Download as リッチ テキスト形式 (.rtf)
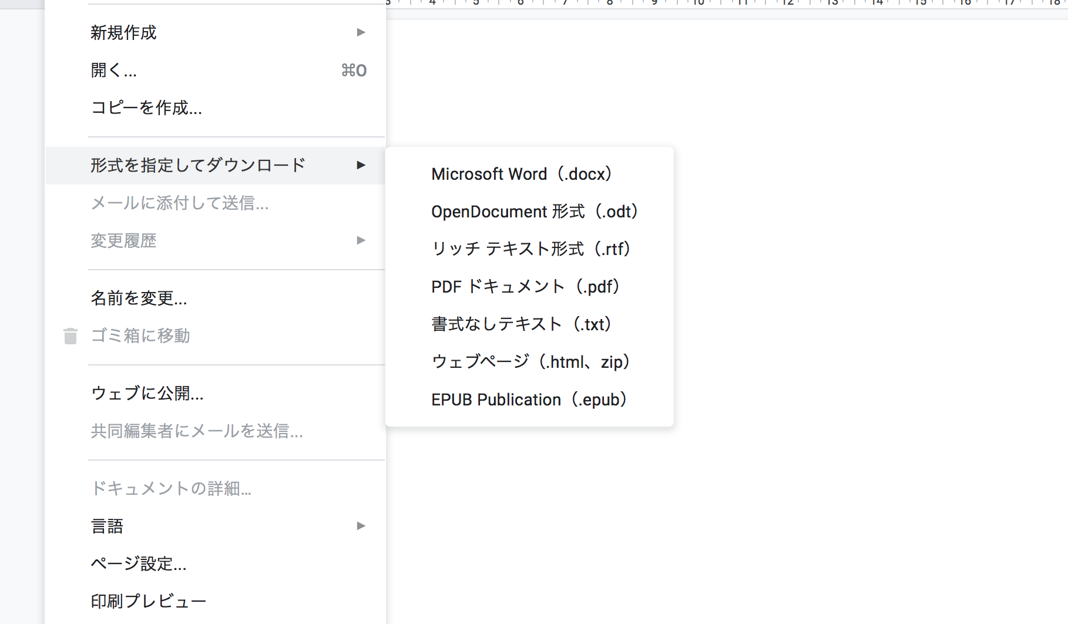1068x624 pixels. 529,250
